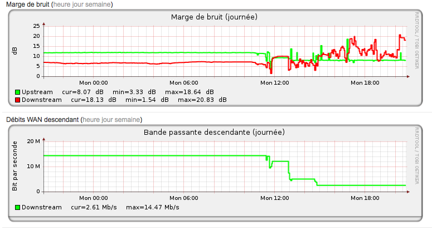Click the 'Bit par seconde' axis label

pos(14,166)
